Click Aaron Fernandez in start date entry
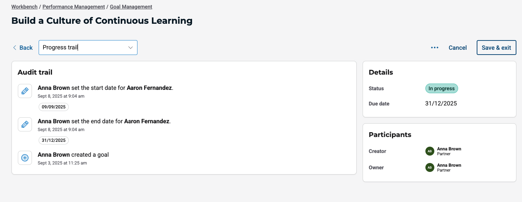The height and width of the screenshot is (202, 522). (150, 88)
